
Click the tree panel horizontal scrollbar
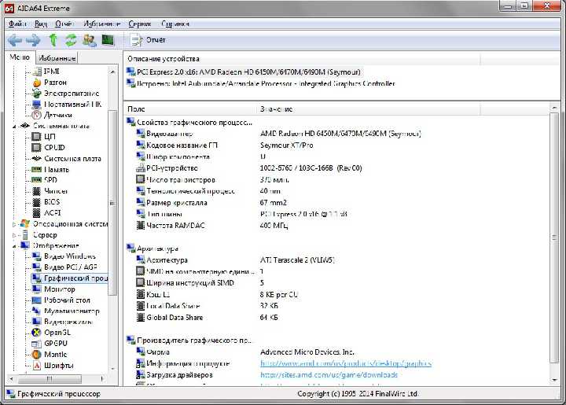(50, 378)
